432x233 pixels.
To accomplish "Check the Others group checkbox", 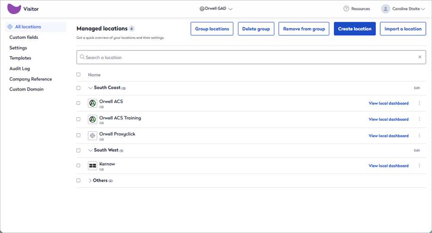I will 79,180.
